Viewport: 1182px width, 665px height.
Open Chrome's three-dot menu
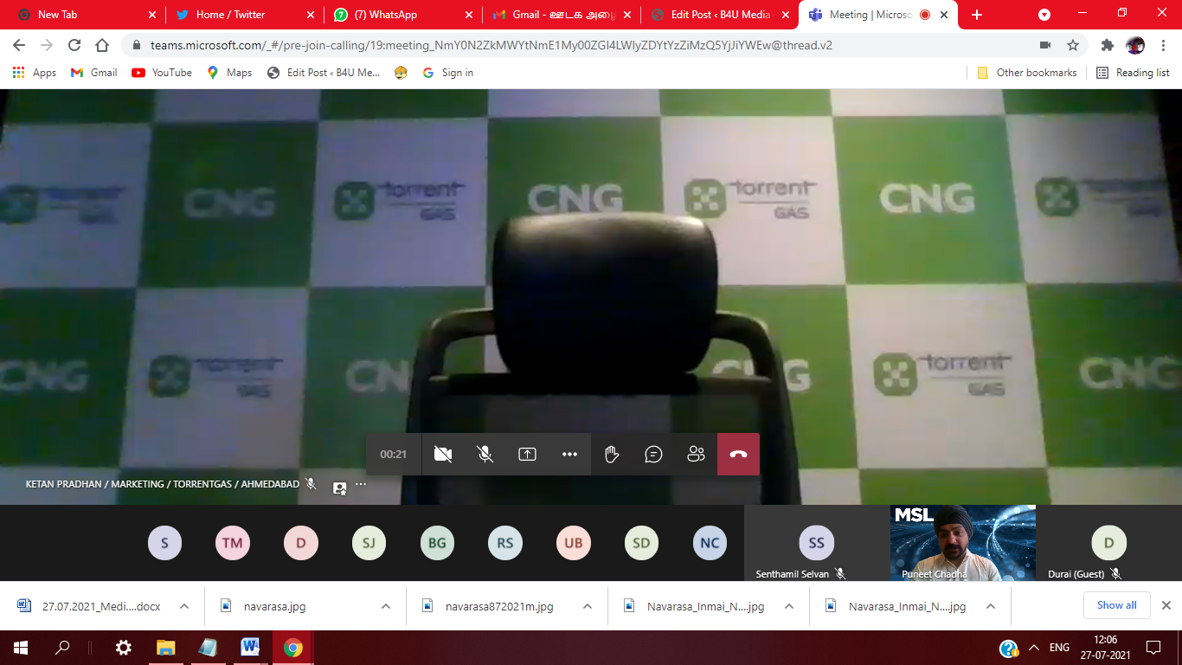[1163, 45]
